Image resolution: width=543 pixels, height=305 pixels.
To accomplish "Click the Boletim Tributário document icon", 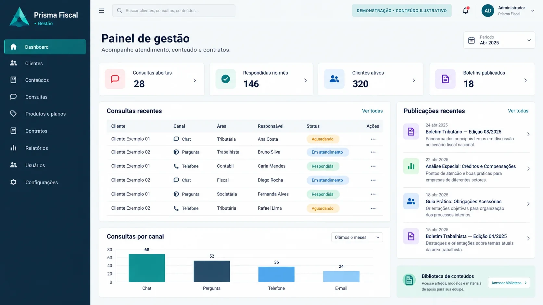I will pyautogui.click(x=411, y=132).
